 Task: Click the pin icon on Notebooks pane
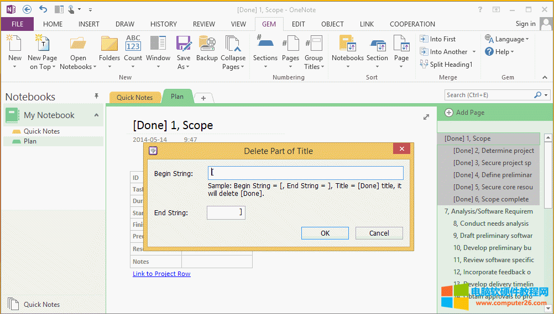[x=96, y=96]
